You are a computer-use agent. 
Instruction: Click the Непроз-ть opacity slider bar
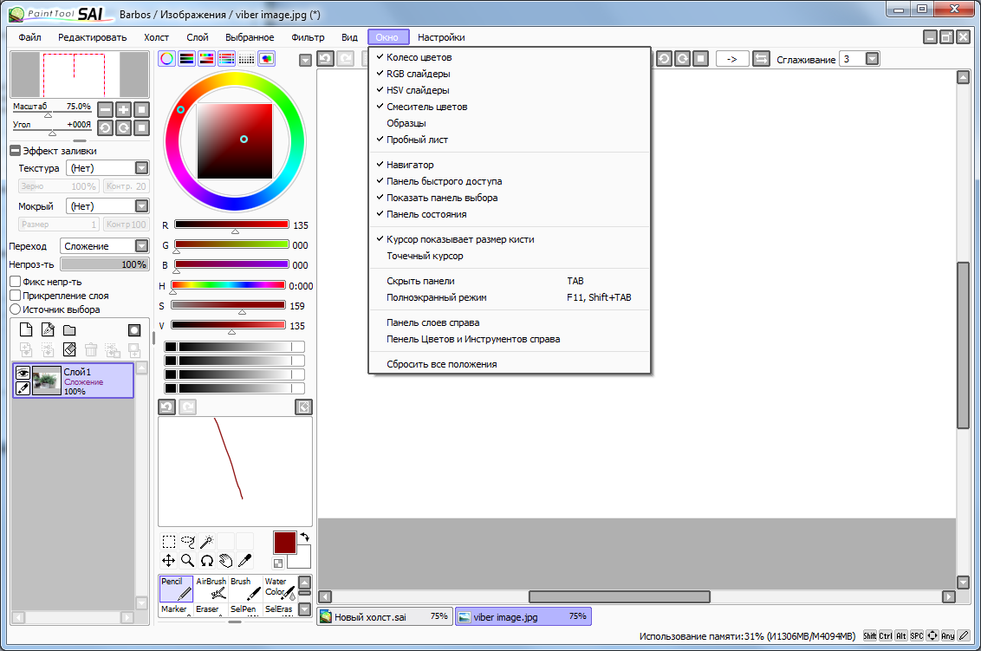click(x=104, y=264)
